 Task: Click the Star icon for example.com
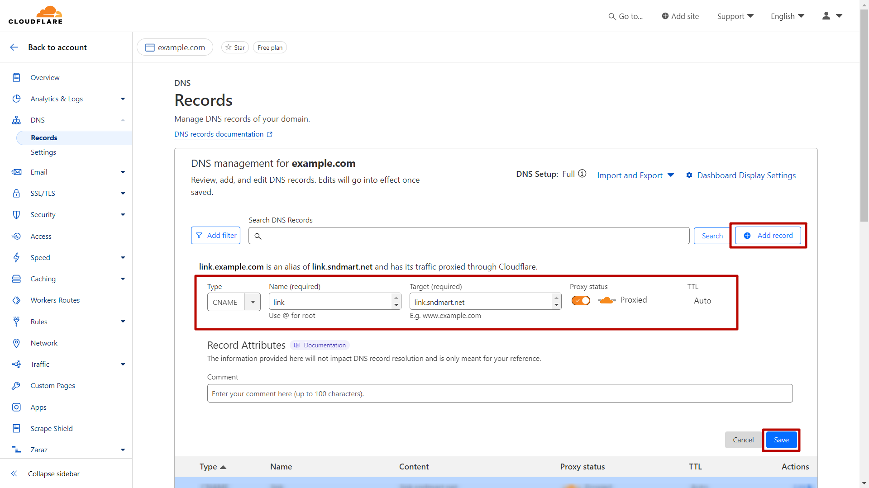[229, 47]
